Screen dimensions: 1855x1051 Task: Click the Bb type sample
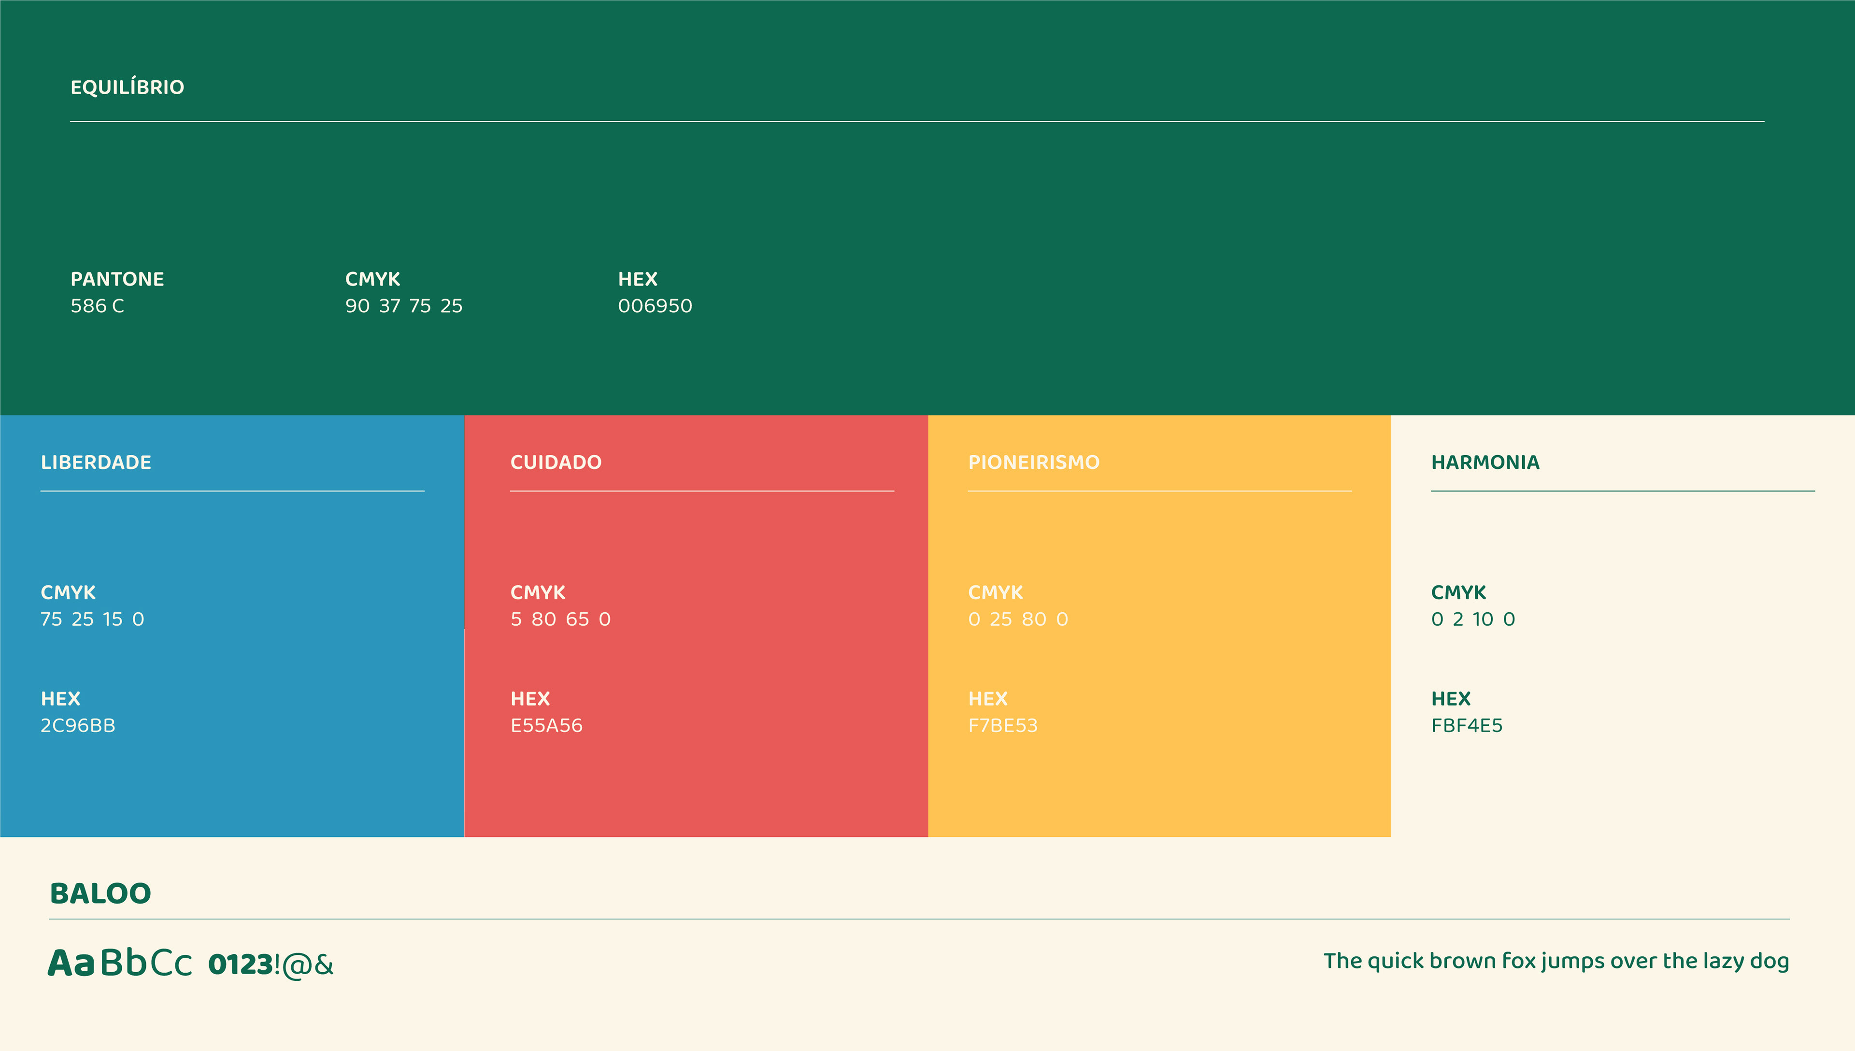tap(123, 962)
